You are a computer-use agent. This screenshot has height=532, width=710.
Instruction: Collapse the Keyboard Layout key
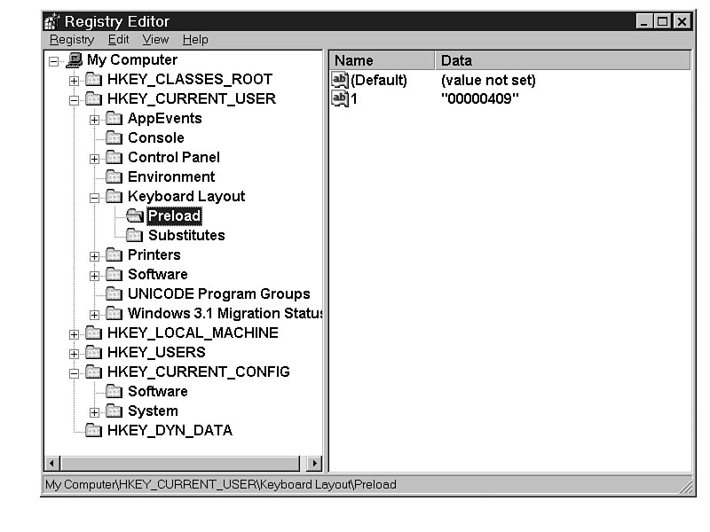[x=95, y=197]
